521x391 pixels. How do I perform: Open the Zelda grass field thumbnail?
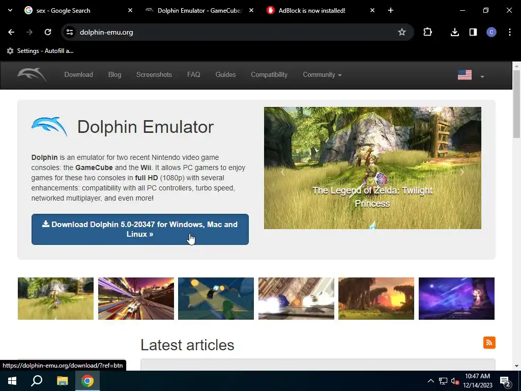point(55,298)
